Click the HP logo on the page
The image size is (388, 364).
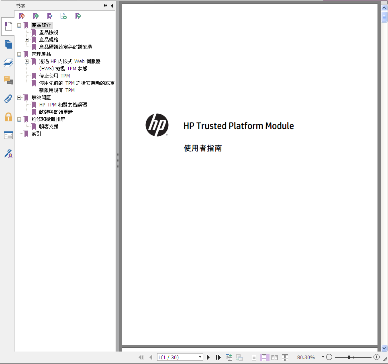[x=157, y=125]
